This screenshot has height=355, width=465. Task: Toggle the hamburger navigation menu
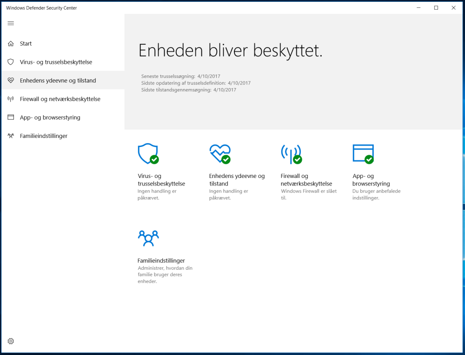pyautogui.click(x=11, y=23)
